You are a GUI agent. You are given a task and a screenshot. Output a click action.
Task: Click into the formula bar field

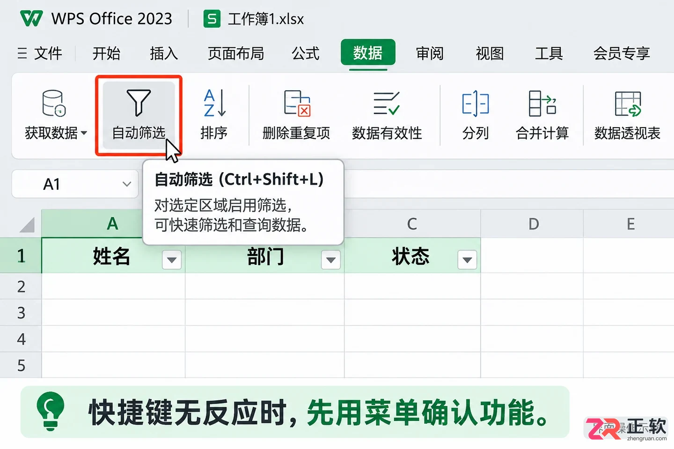tap(509, 184)
